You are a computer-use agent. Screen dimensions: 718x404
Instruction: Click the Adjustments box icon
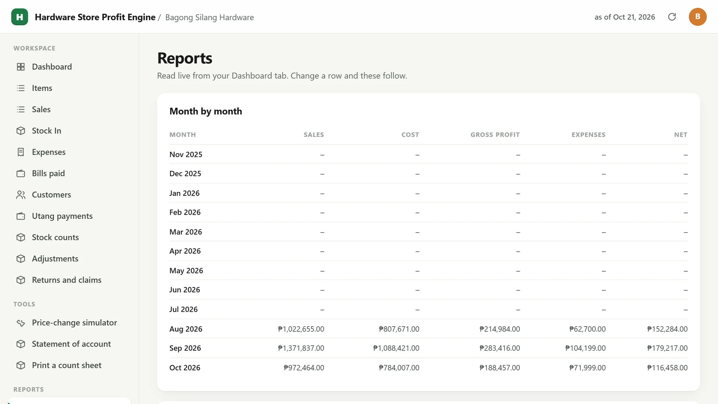tap(21, 258)
